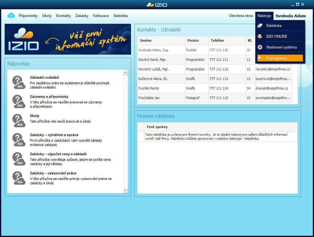Open the Zakázky menu
The height and width of the screenshot is (237, 314).
click(x=82, y=16)
